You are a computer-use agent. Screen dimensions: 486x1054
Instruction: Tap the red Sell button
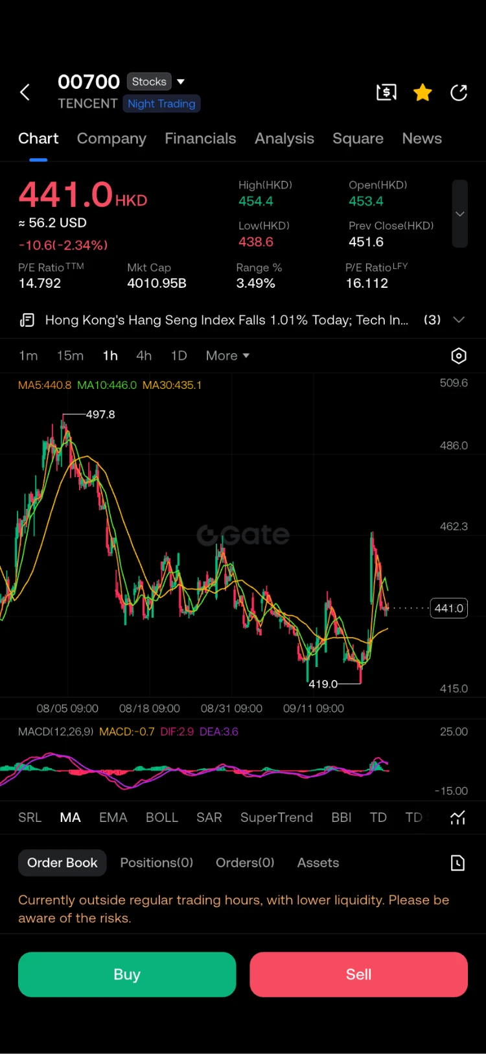tap(358, 974)
